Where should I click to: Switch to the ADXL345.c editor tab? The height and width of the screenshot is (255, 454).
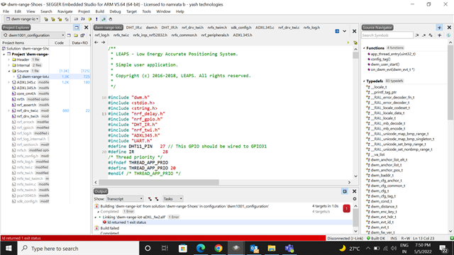click(x=265, y=28)
